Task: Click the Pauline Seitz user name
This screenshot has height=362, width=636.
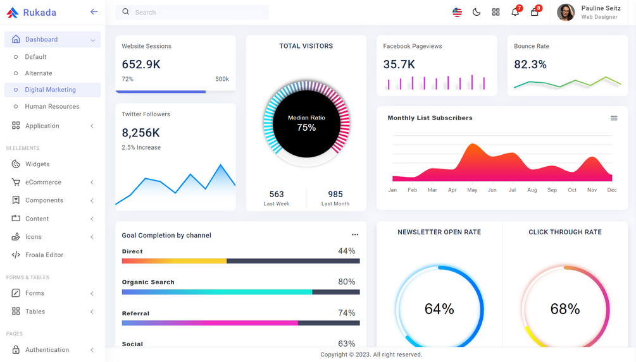Action: point(601,8)
